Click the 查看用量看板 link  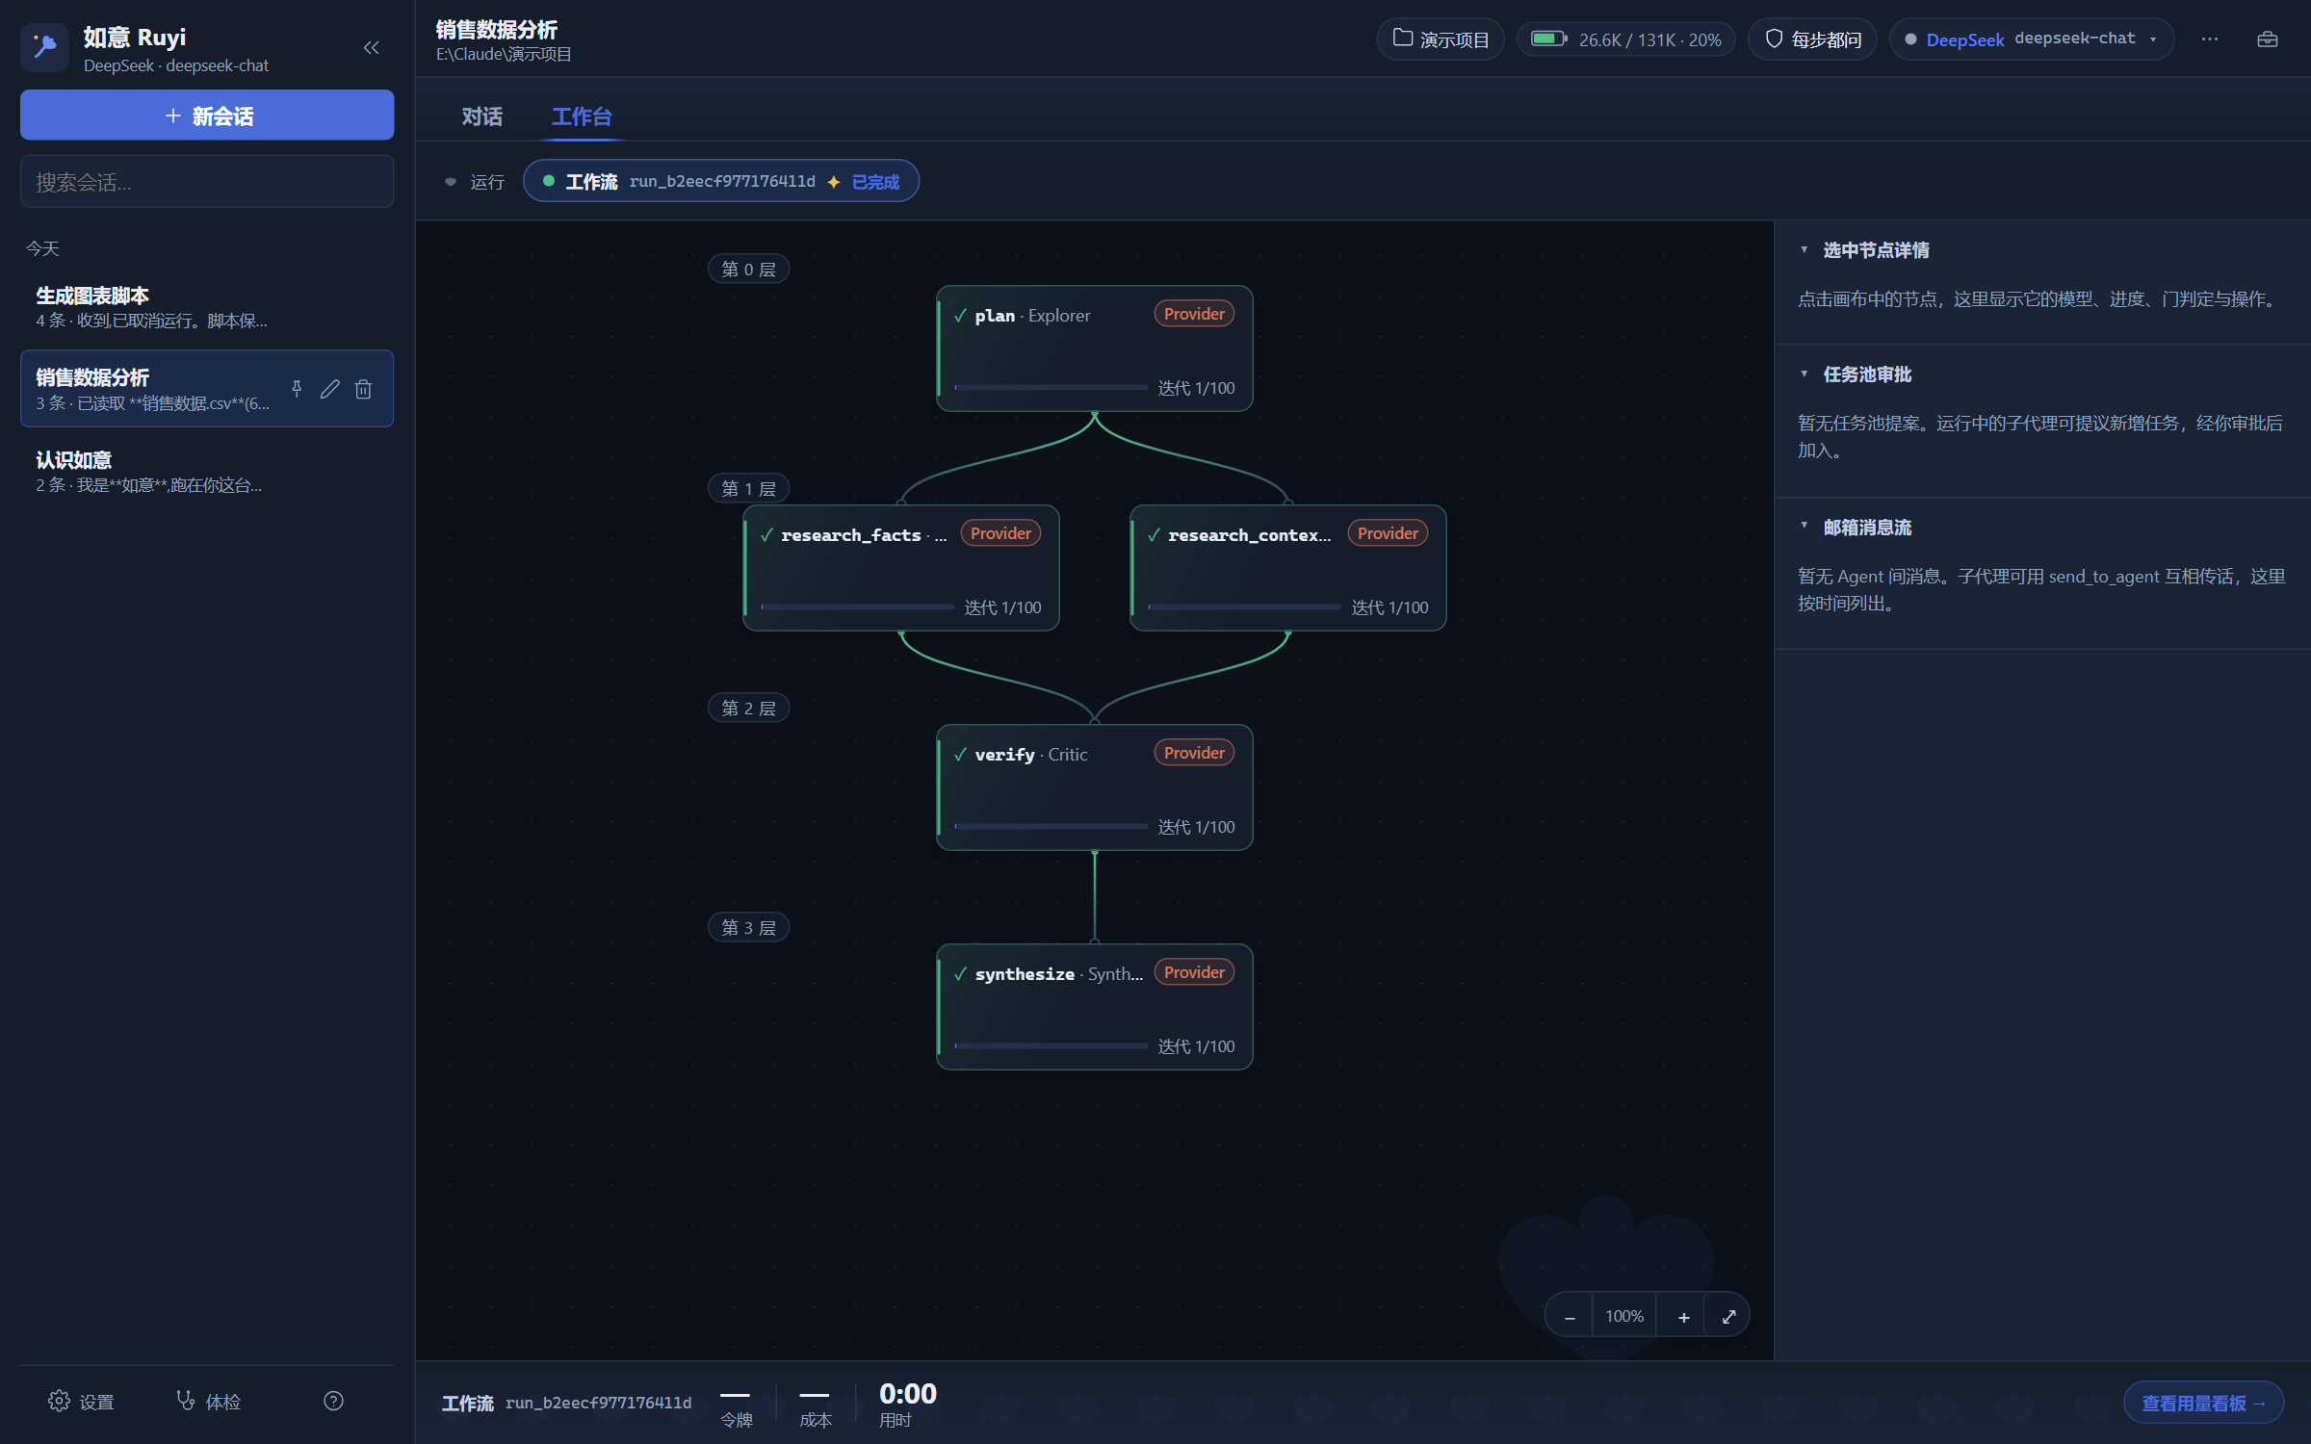pos(2204,1403)
